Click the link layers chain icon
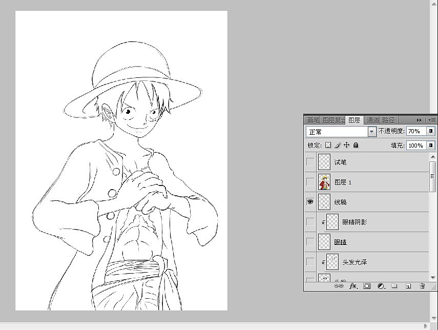 click(340, 286)
